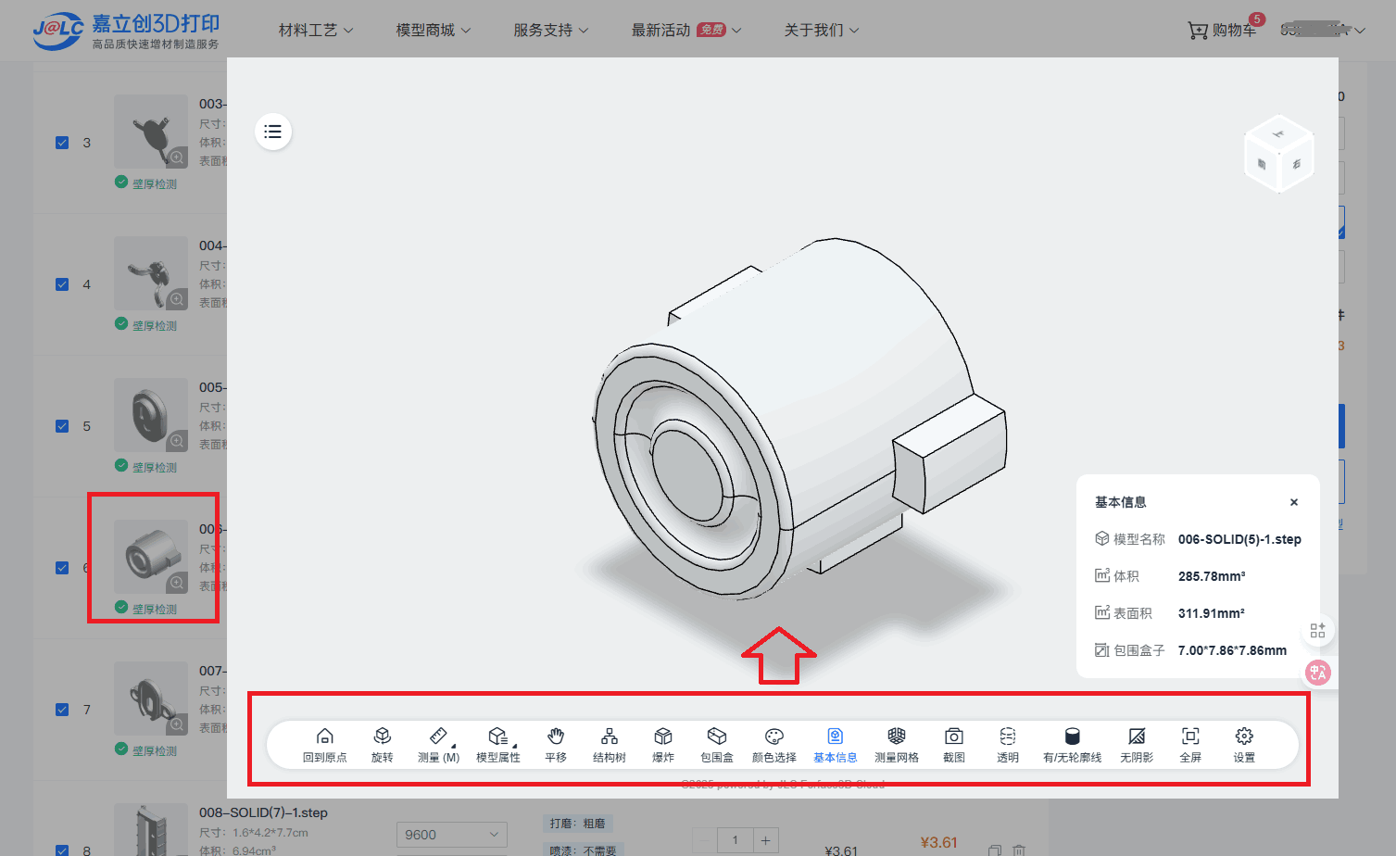1396x856 pixels.
Task: Click the grid-plus floating side icon
Action: [1317, 631]
